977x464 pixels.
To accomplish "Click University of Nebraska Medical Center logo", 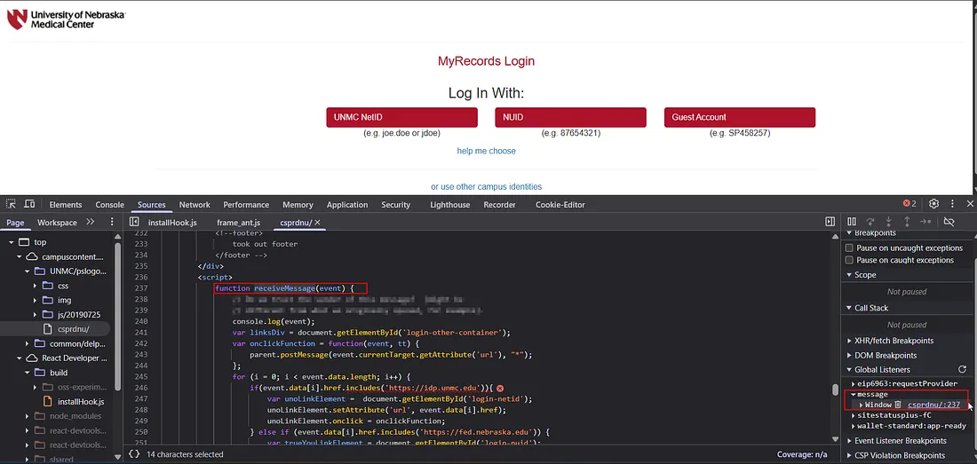I will click(66, 19).
